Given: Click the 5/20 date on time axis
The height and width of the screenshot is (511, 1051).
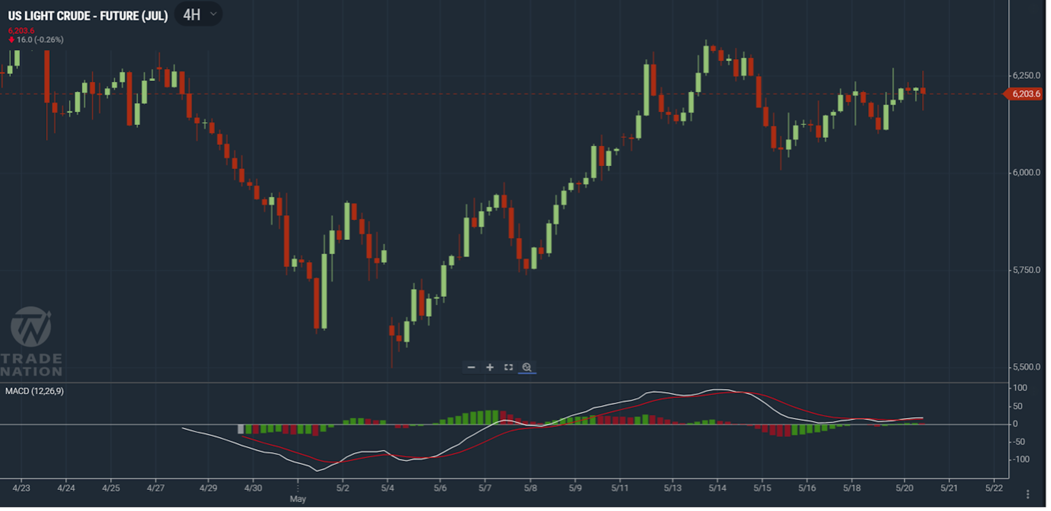Looking at the screenshot, I should (905, 488).
